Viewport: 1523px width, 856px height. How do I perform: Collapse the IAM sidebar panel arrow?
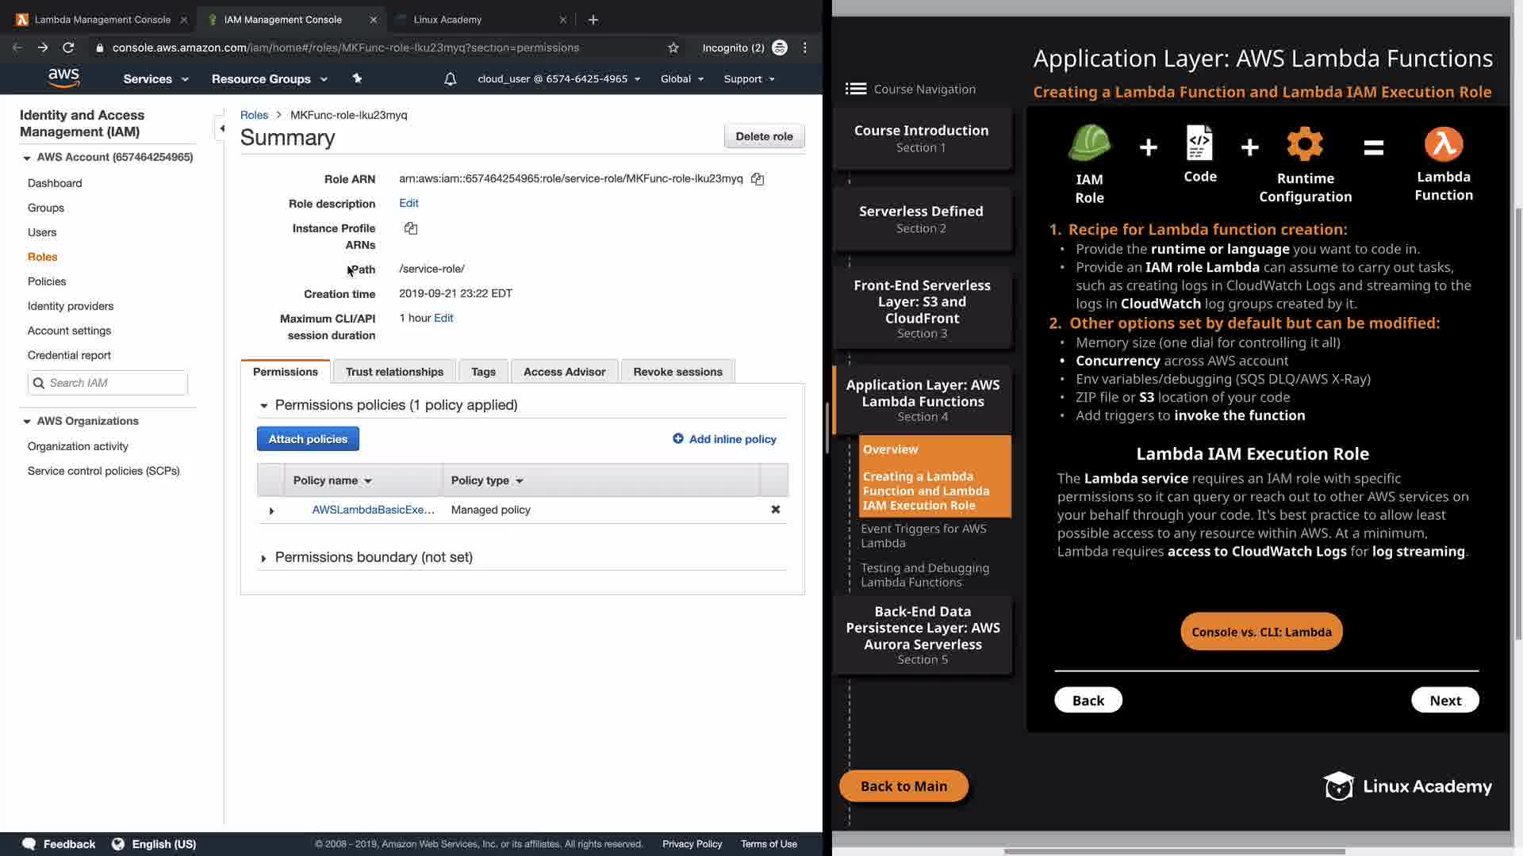[x=222, y=128]
